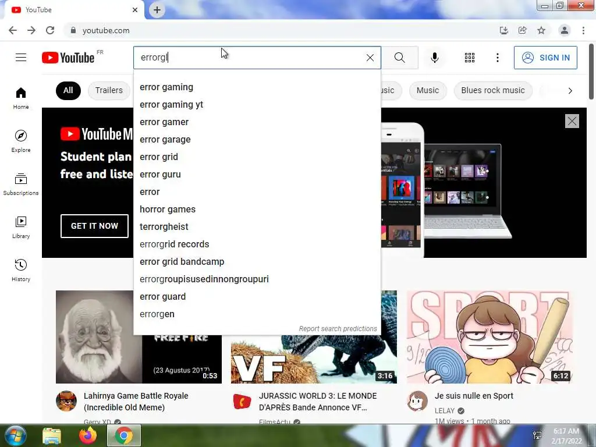596x447 pixels.
Task: Choose suggestion "error guard"
Action: [x=257, y=297]
